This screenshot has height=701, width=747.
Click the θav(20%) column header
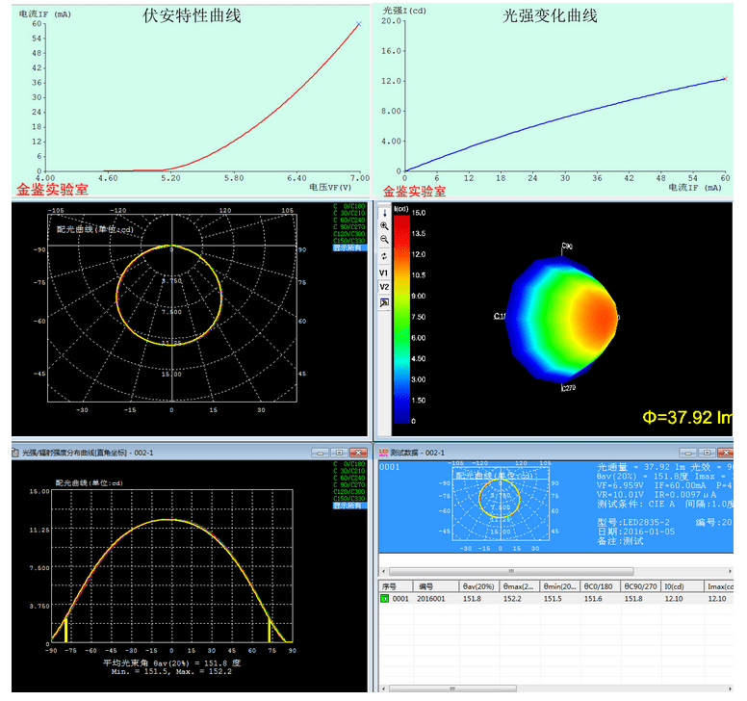[479, 586]
